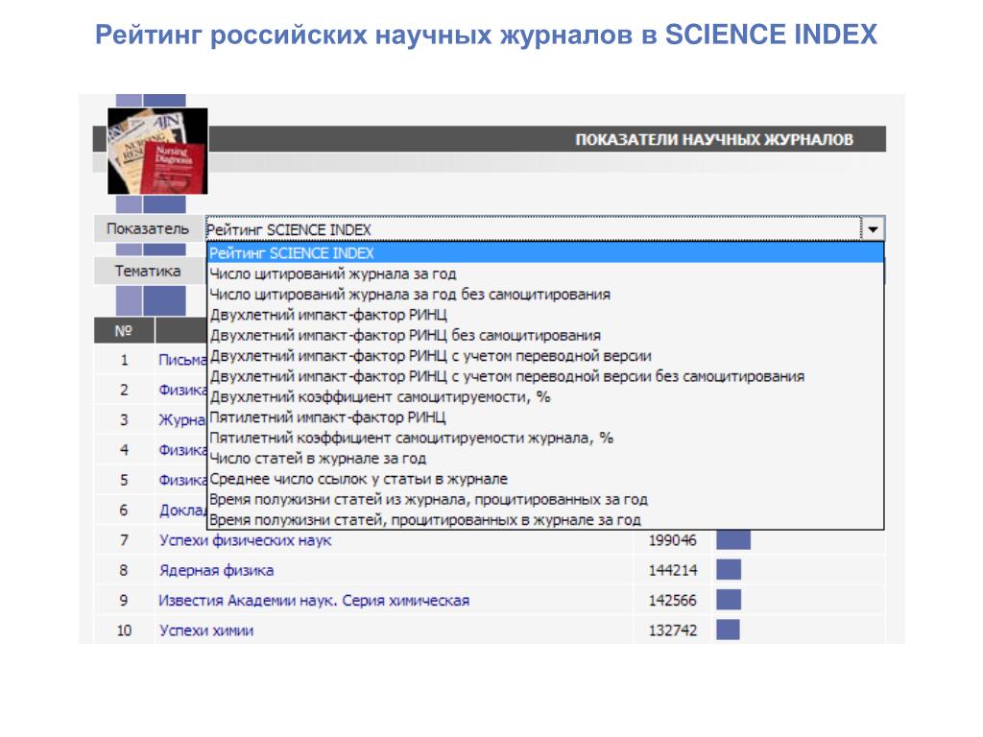Open journal link Успехи физических наук
Viewport: 983px width, 737px height.
pyautogui.click(x=245, y=540)
